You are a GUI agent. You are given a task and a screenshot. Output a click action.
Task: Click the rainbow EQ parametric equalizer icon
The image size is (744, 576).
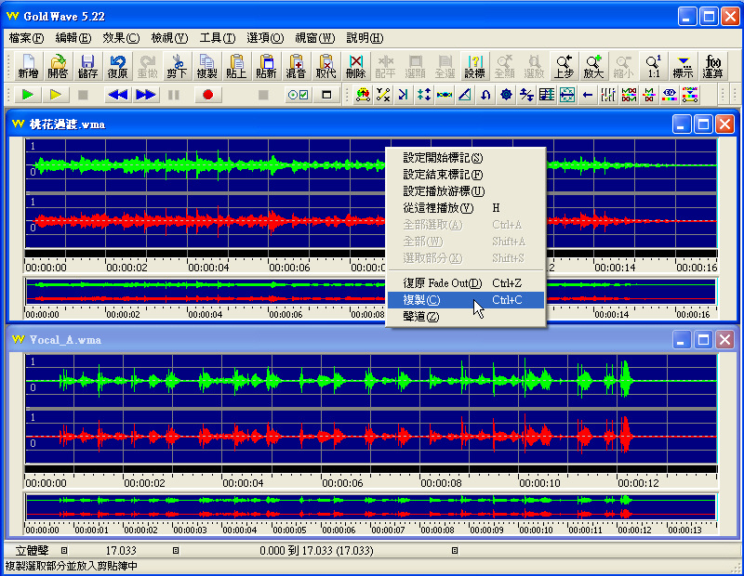coord(670,95)
